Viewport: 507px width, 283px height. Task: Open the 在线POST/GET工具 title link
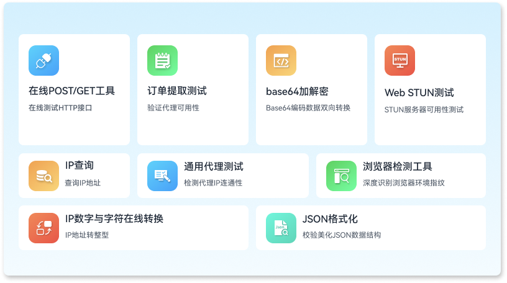pyautogui.click(x=71, y=91)
